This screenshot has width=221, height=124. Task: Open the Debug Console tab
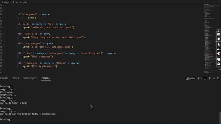pos(30,78)
